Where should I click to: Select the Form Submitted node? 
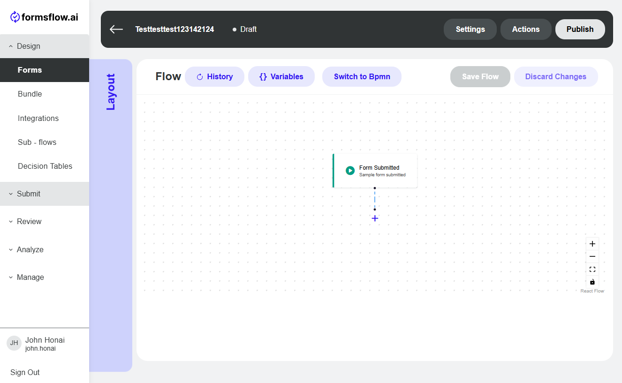pyautogui.click(x=380, y=171)
